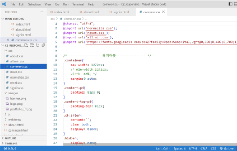Click the .hidden selector on line 26
The image size is (237, 151).
click(71, 138)
